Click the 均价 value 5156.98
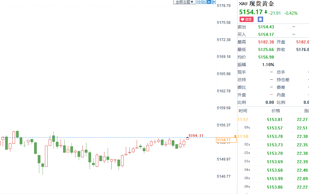The image size is (309, 194). 266,57
